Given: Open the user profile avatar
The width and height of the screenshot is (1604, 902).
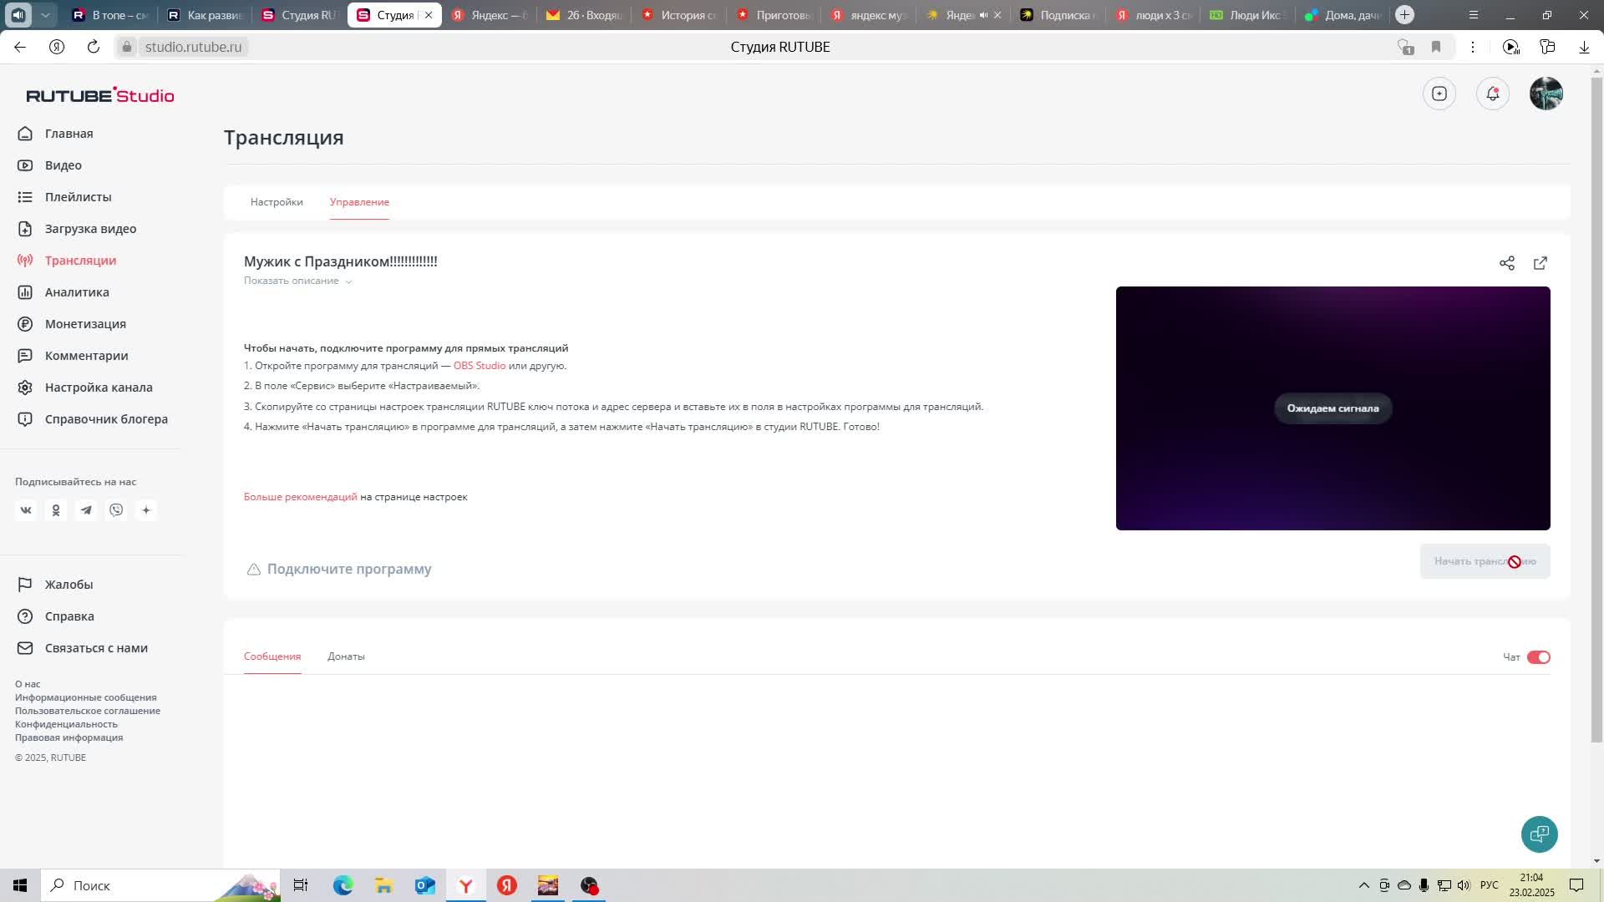Looking at the screenshot, I should (1546, 94).
